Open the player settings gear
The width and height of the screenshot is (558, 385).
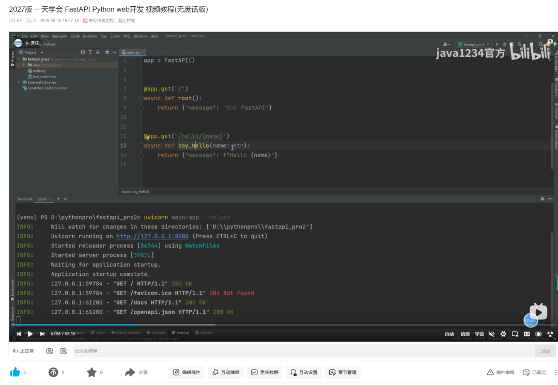503,334
